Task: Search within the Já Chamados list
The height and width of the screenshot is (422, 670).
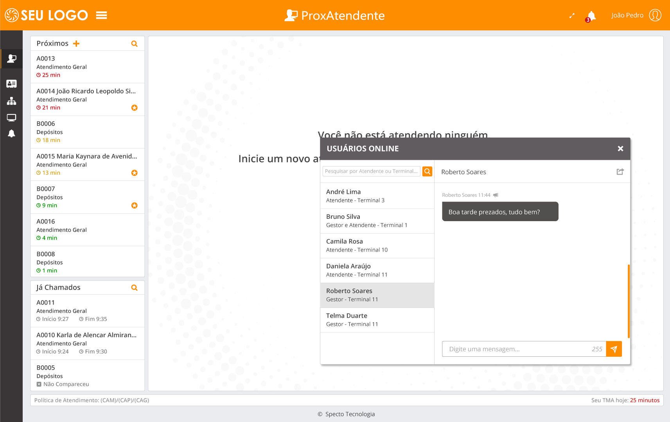Action: coord(134,288)
